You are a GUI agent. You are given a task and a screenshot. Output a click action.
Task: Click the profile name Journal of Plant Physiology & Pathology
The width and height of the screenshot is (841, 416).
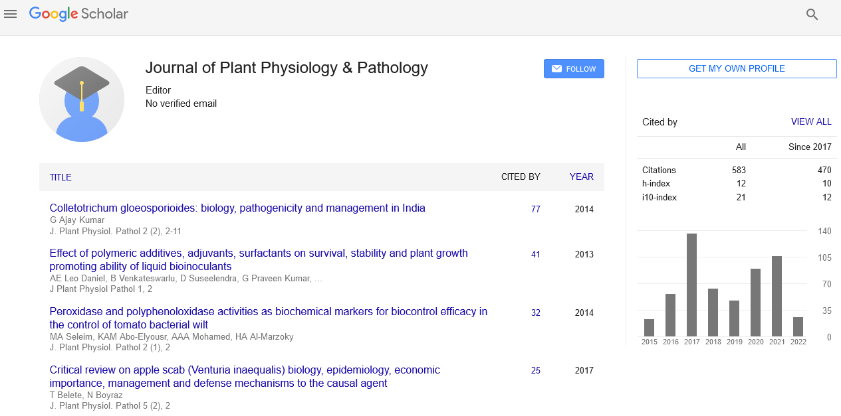[x=287, y=68]
